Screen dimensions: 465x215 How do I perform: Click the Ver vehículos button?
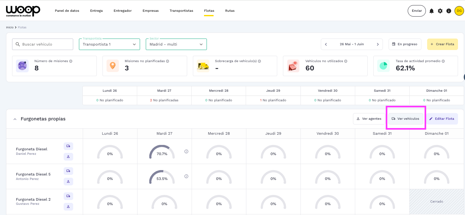[405, 119]
